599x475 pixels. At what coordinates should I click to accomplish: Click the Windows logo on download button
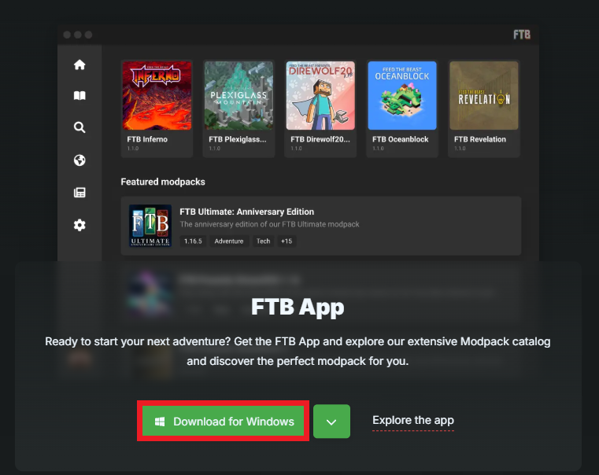coord(160,422)
